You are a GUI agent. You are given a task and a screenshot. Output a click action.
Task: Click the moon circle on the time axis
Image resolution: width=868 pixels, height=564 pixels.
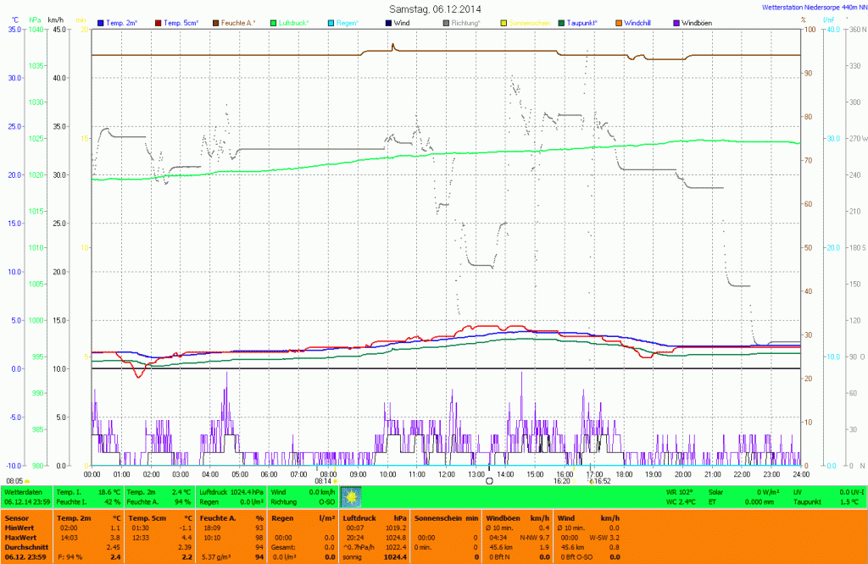tap(489, 481)
